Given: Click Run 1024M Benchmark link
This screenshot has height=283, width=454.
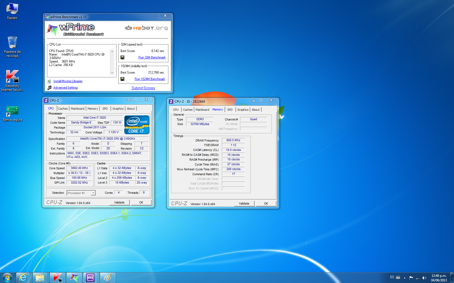Looking at the screenshot, I should pyautogui.click(x=150, y=79).
